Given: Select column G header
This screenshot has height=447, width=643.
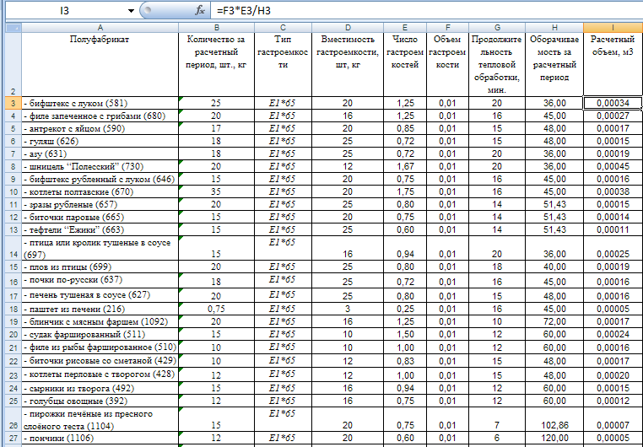Looking at the screenshot, I should [497, 28].
